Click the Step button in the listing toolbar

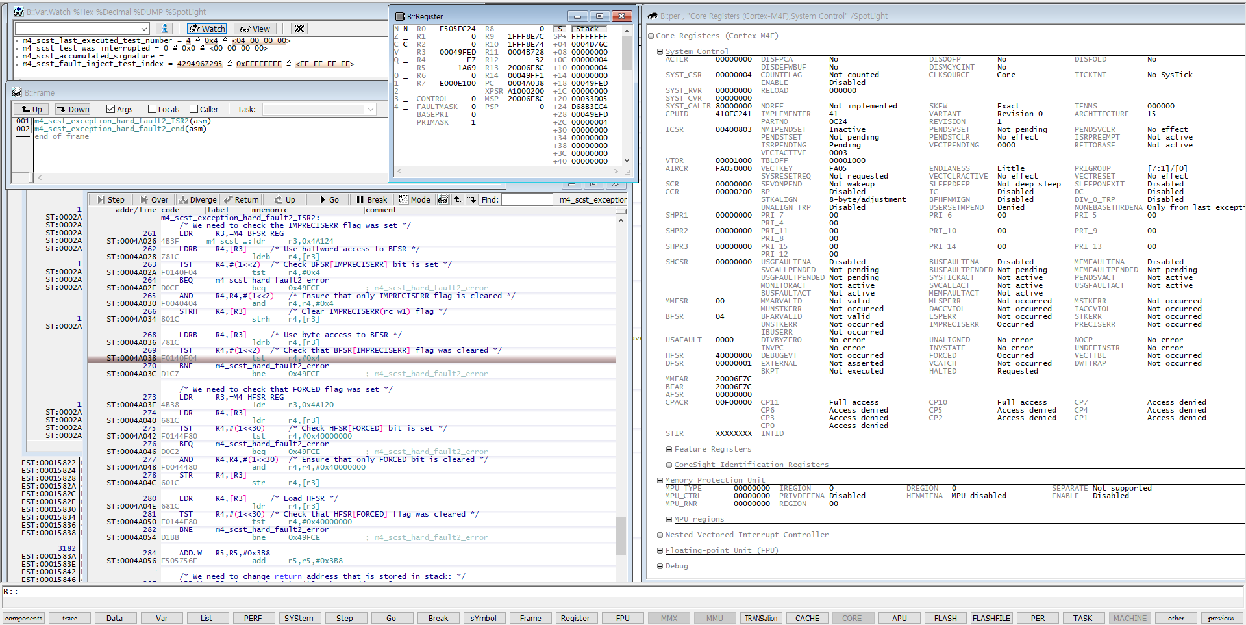[110, 199]
